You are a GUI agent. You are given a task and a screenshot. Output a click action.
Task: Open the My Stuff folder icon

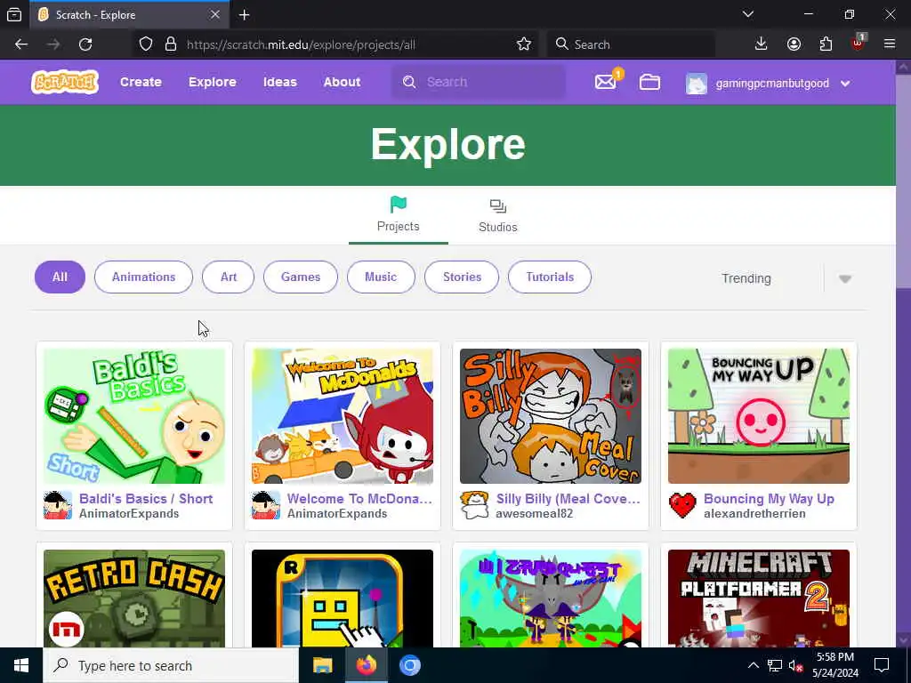click(649, 82)
